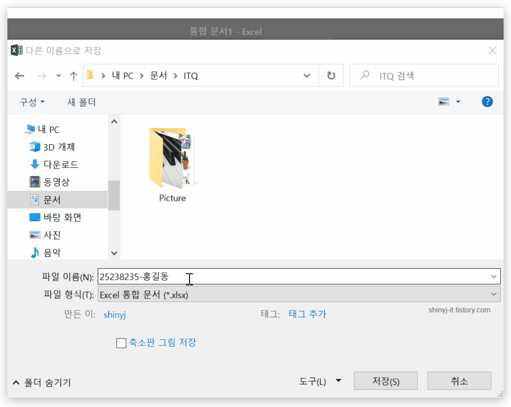Image resolution: width=511 pixels, height=407 pixels.
Task: Open the 구성 menu
Action: 32,102
